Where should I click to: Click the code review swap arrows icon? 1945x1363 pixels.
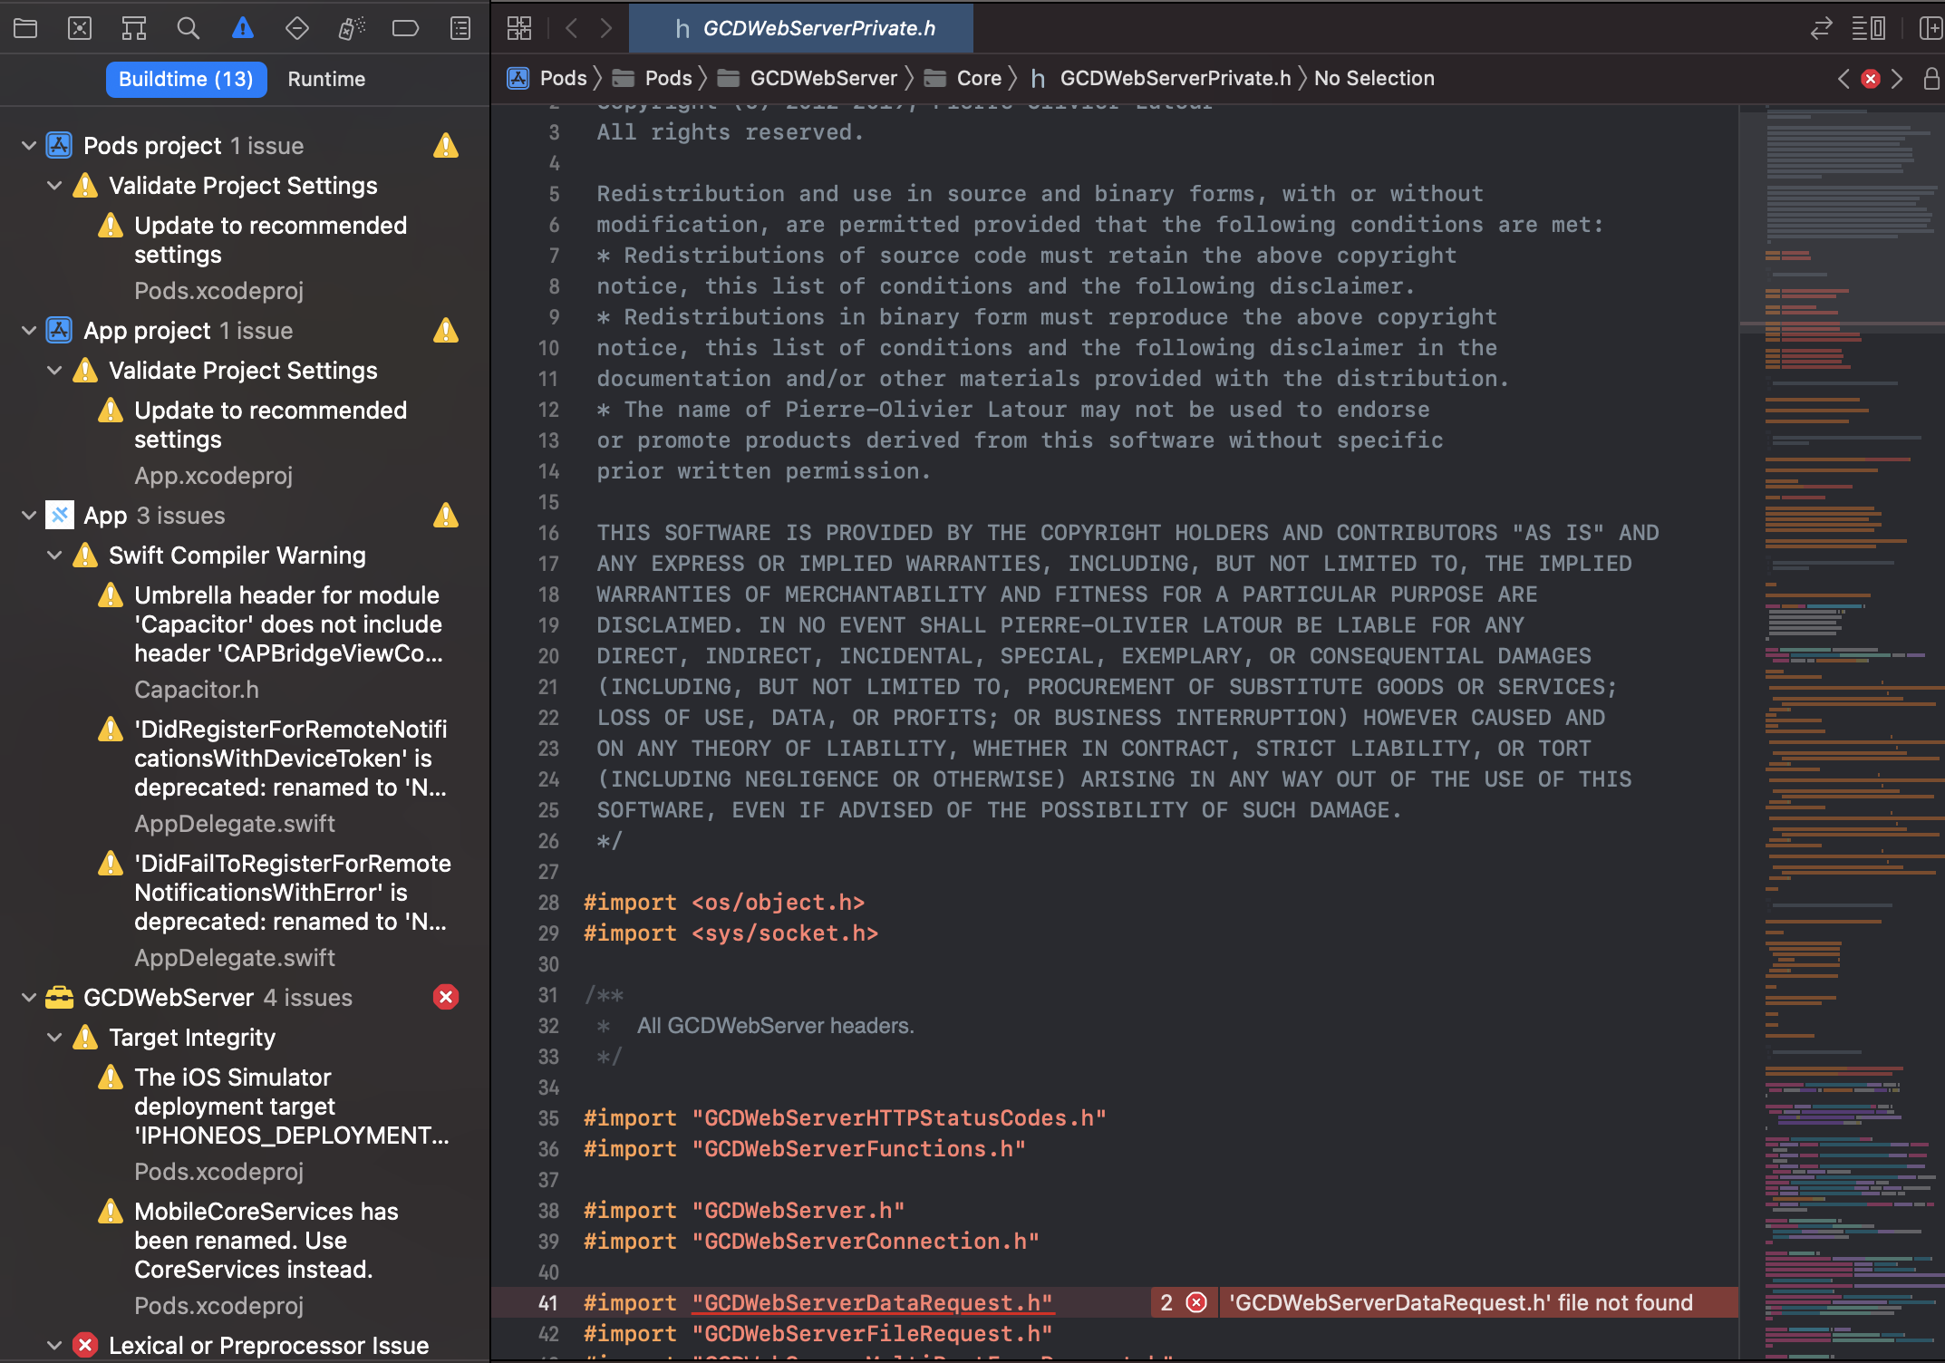pyautogui.click(x=1821, y=28)
